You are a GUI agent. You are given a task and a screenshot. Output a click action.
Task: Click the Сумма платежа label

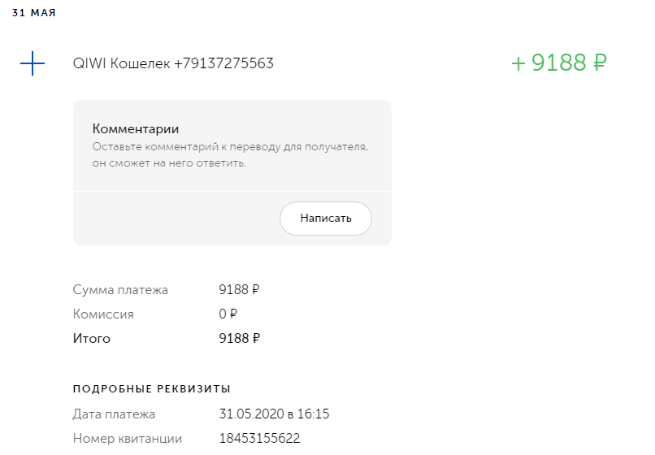120,289
